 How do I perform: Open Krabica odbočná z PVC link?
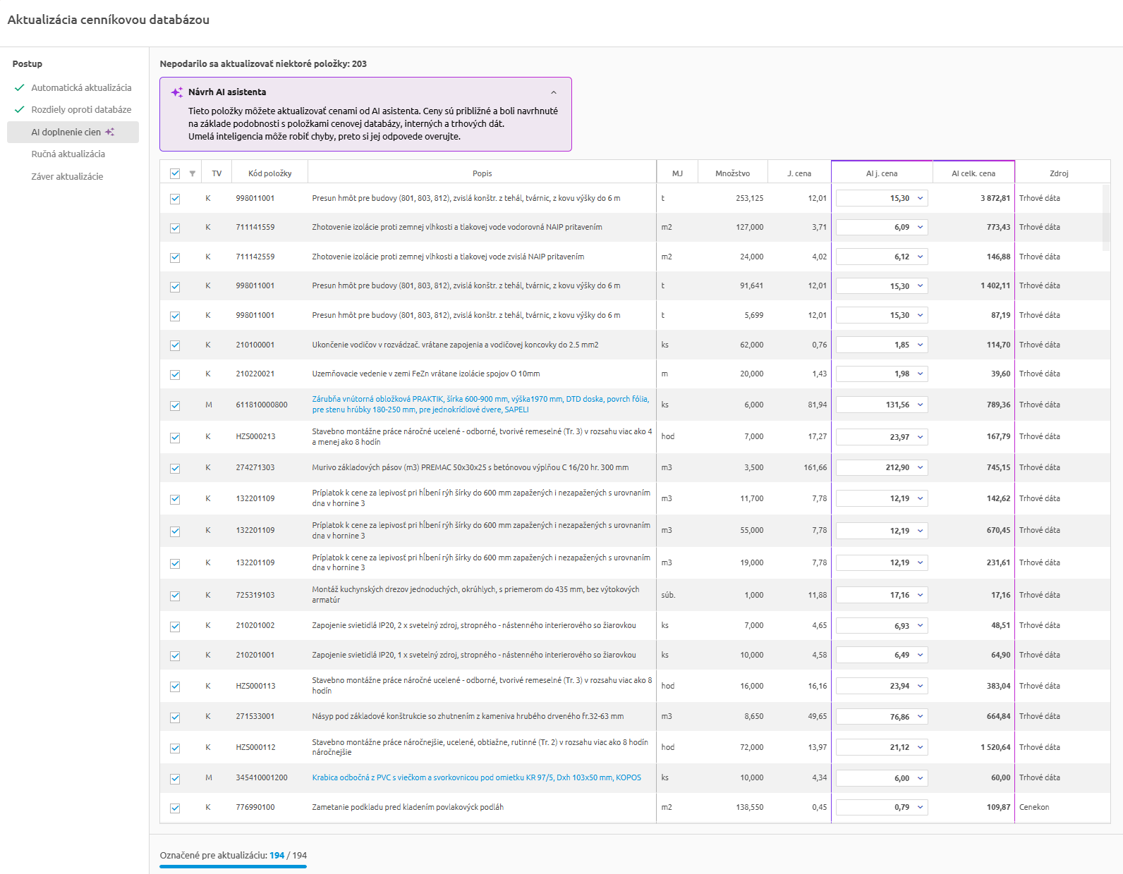click(477, 778)
